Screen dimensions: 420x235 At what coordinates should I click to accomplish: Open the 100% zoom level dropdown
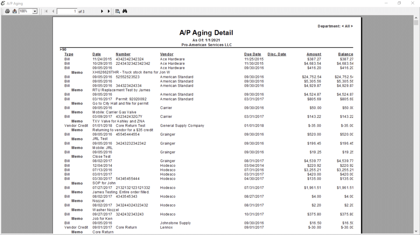(35, 11)
